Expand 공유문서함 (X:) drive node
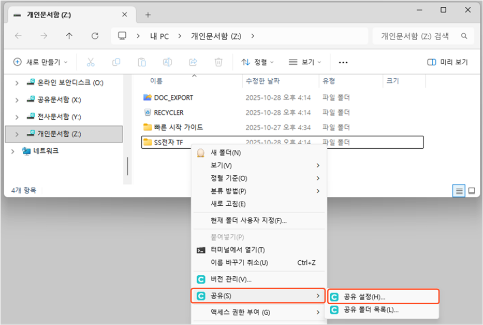 pos(17,100)
